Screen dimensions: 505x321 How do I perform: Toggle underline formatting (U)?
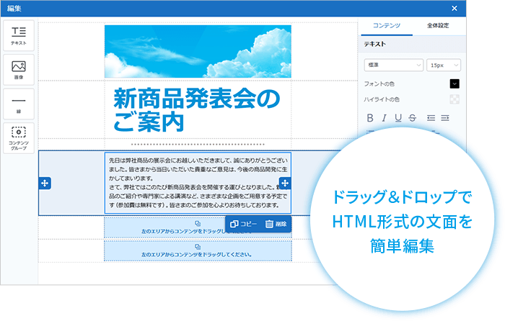398,118
